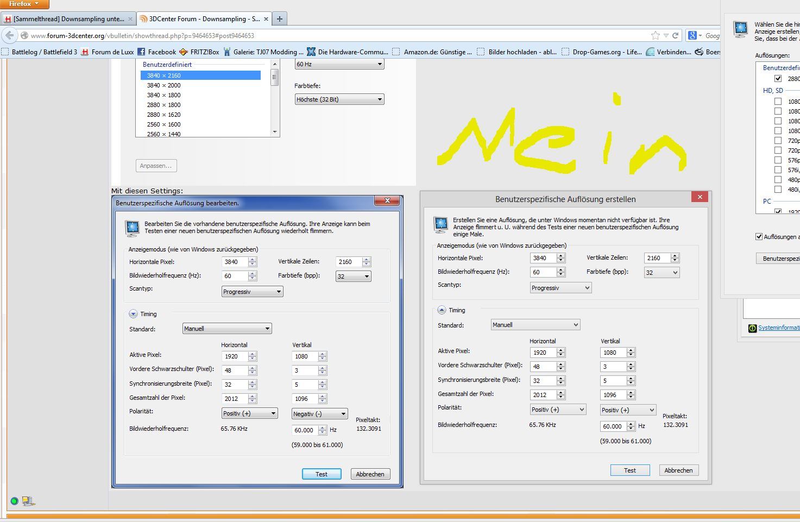Click monitor icon in Auflösung erstellen dialog

(441, 224)
